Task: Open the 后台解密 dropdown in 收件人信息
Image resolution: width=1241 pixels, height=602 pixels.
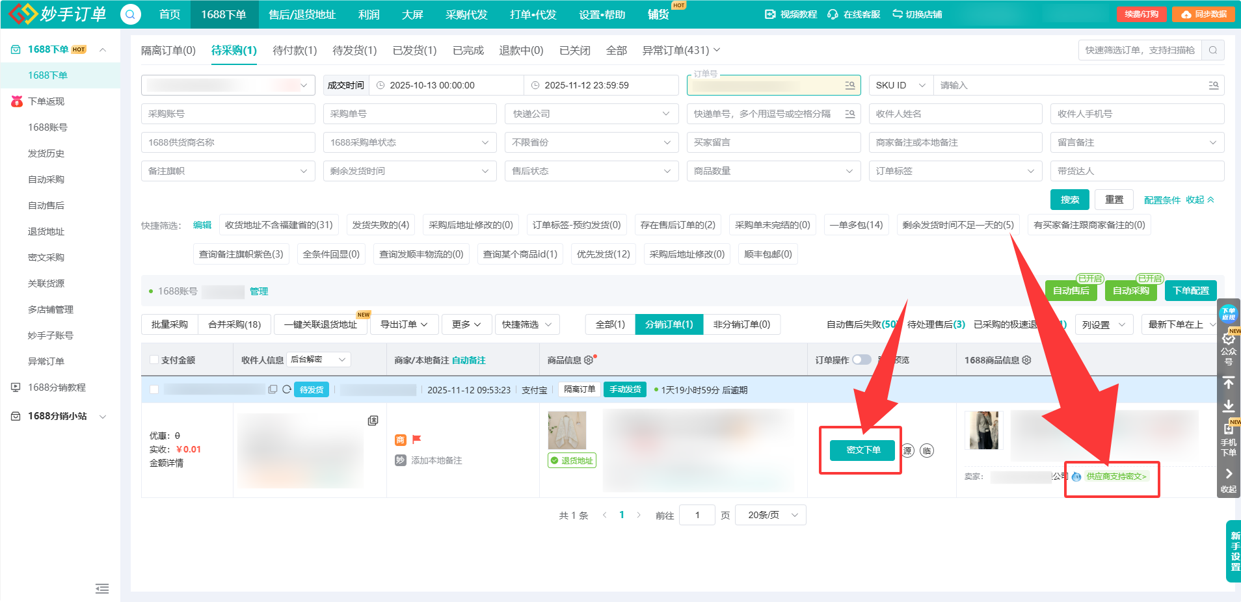Action: click(x=318, y=359)
